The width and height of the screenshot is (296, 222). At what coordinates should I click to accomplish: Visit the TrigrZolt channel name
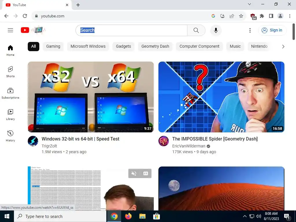49,146
